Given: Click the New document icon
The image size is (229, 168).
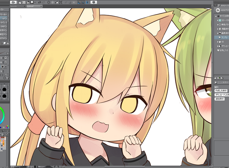Looking at the screenshot, I should click(x=20, y=2).
